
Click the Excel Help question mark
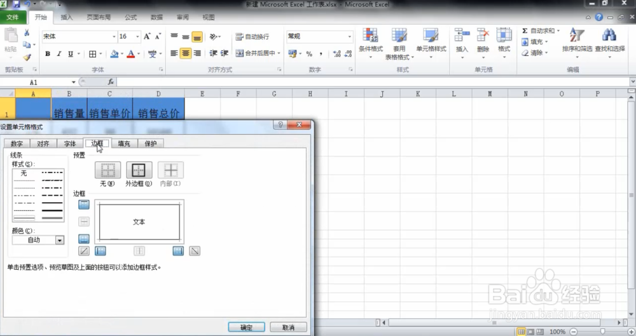[x=598, y=17]
